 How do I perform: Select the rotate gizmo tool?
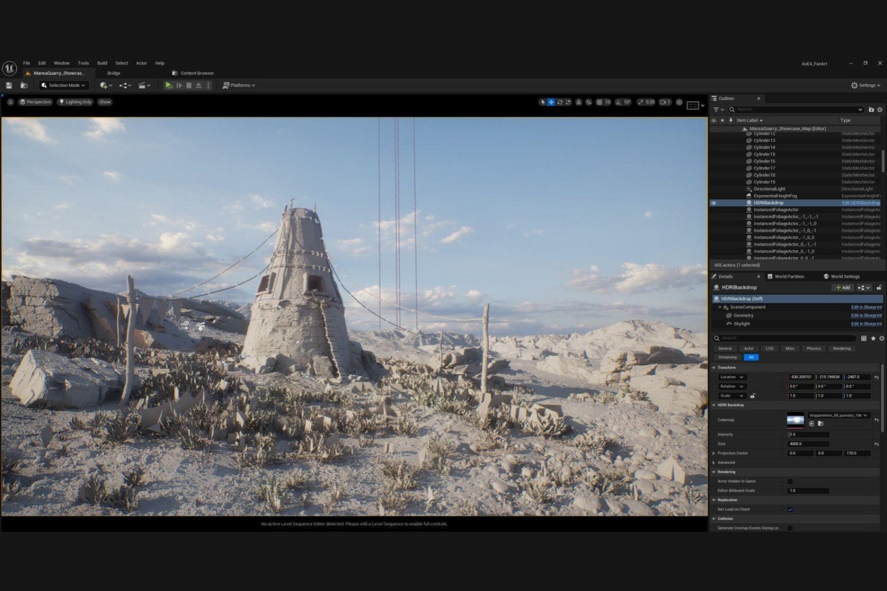tap(560, 102)
